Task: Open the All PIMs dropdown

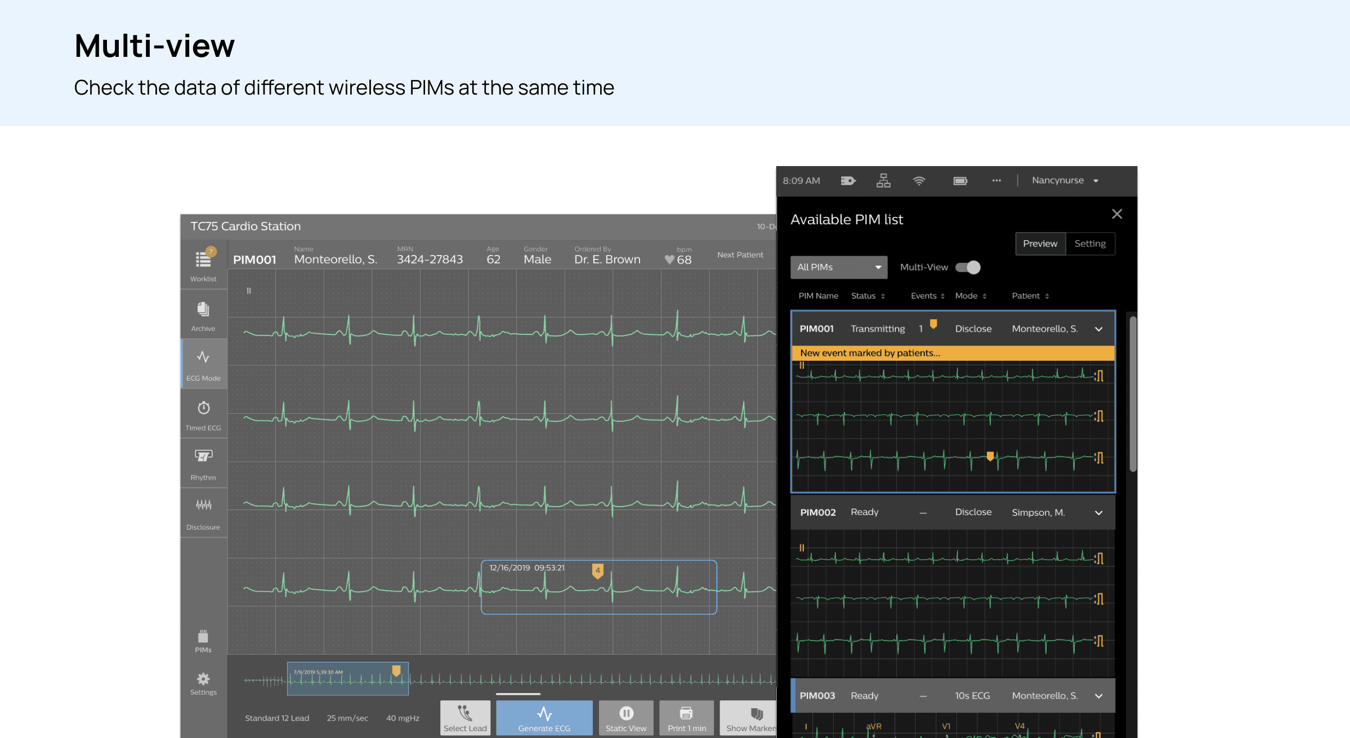Action: [838, 267]
